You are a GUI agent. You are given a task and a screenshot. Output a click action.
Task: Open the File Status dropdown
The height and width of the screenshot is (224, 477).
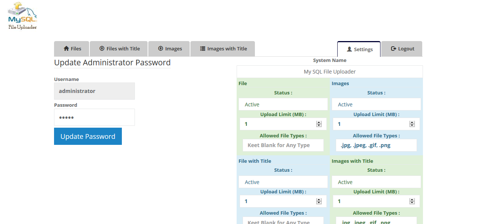(283, 104)
